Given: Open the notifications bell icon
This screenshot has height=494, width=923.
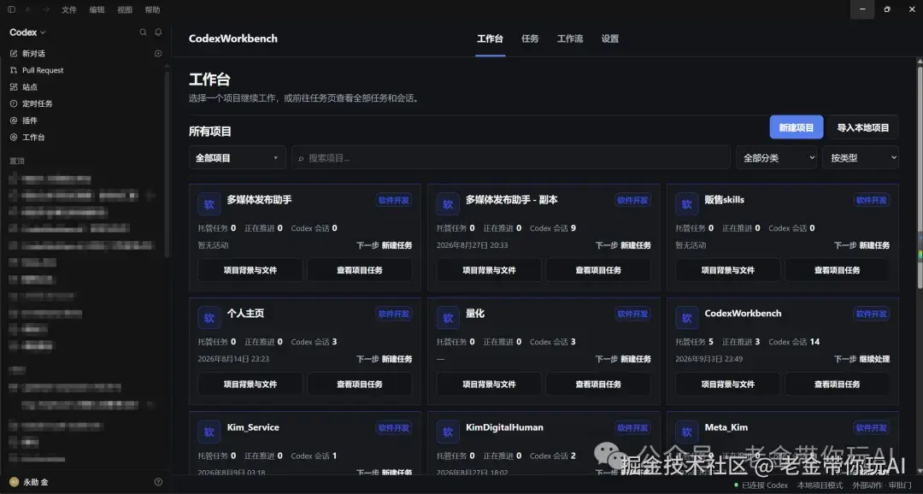Looking at the screenshot, I should 158,32.
